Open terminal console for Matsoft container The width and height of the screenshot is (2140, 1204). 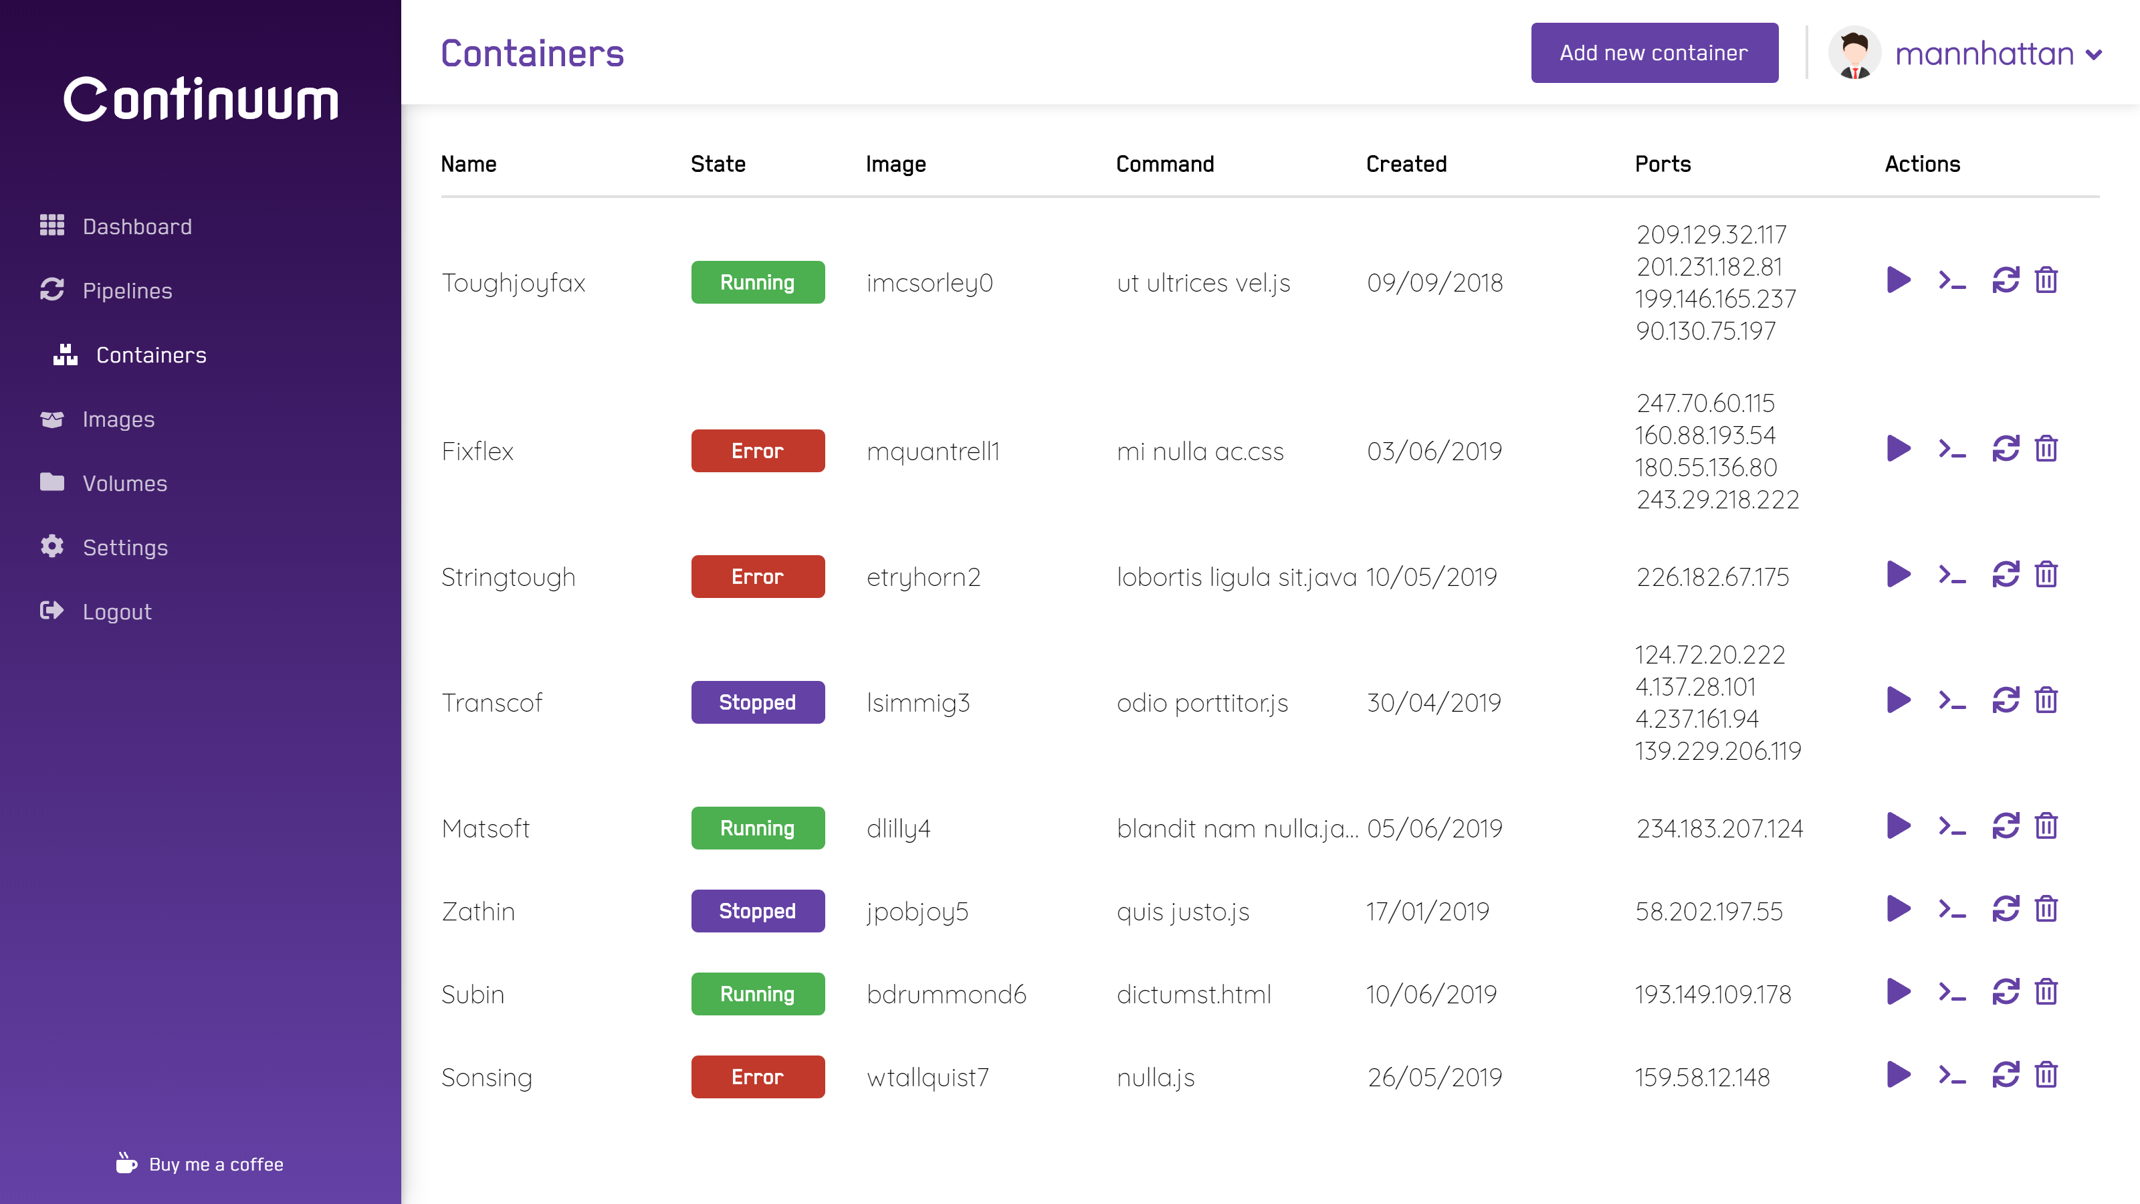[1951, 827]
